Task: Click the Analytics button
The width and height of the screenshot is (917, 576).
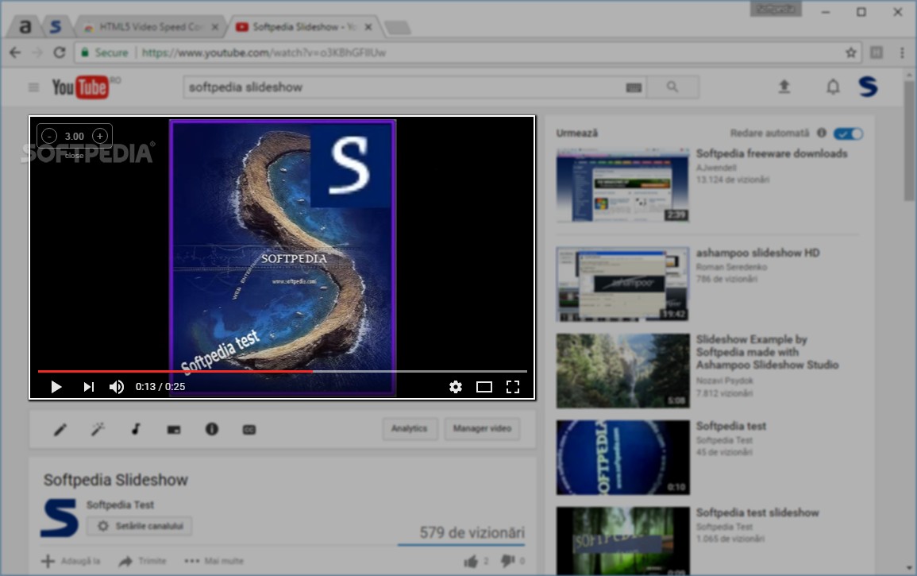Action: (410, 429)
